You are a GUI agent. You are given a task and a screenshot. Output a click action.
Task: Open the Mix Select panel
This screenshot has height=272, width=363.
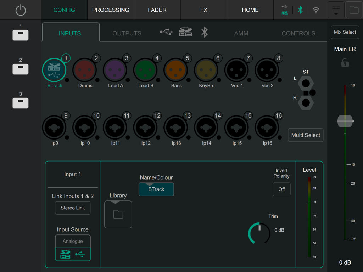click(x=345, y=32)
